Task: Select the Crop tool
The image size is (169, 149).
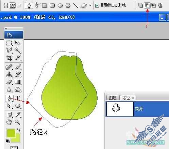Action: [9, 58]
